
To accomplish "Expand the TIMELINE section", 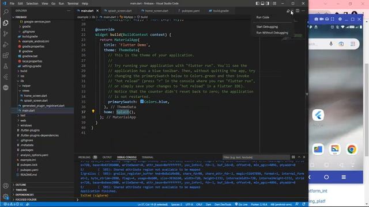I will (21, 190).
